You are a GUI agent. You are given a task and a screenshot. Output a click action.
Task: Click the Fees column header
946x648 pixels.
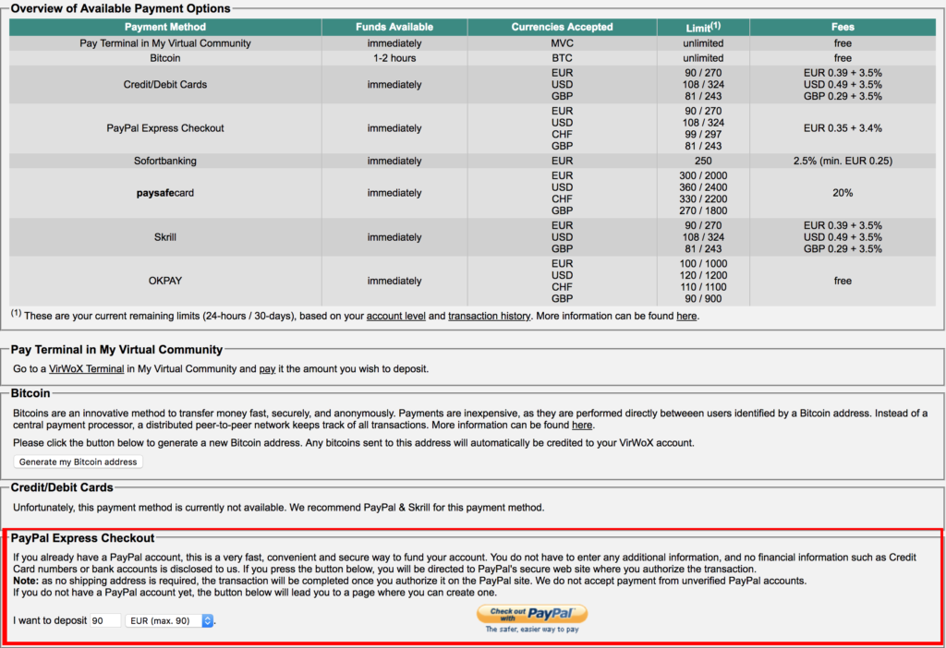click(x=843, y=28)
